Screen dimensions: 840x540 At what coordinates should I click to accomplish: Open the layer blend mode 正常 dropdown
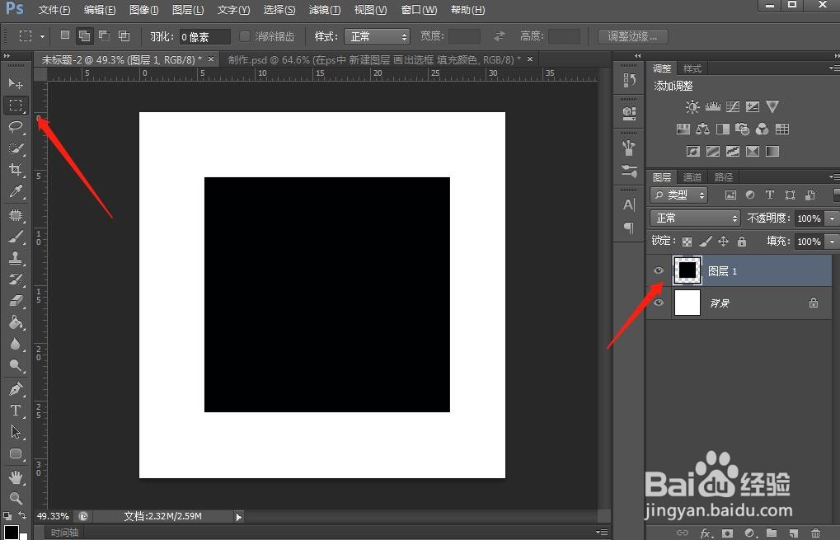(696, 218)
